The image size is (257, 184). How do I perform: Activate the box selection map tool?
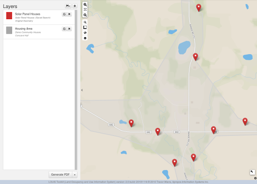pos(85,28)
